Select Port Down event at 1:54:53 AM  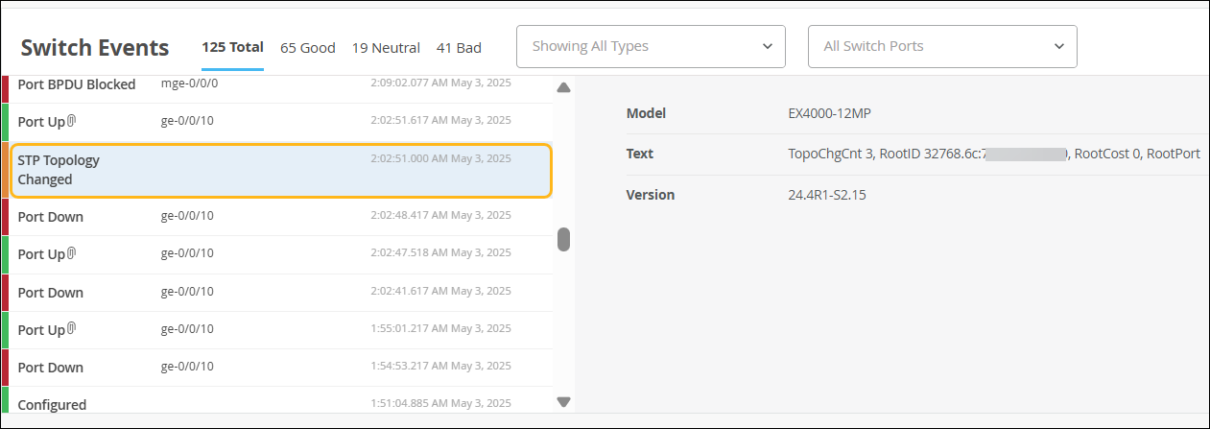280,367
